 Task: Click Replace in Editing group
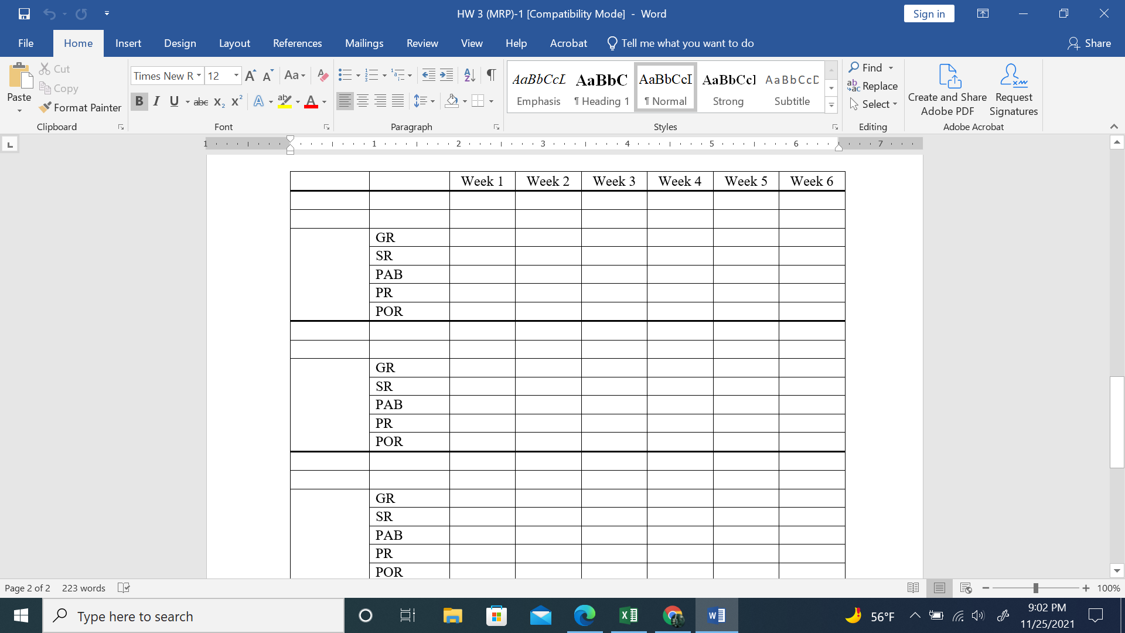point(872,86)
